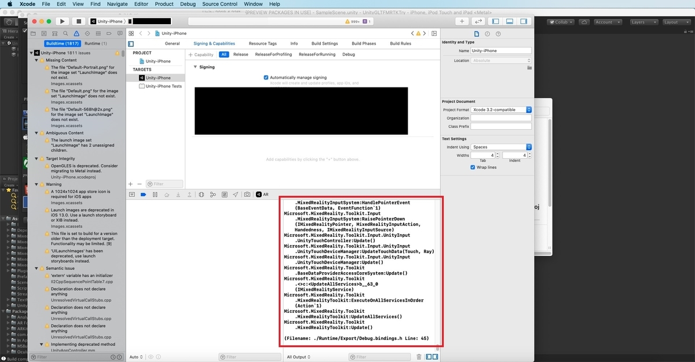This screenshot has height=362, width=695.
Task: Click the code review arrows button
Action: tap(480, 21)
